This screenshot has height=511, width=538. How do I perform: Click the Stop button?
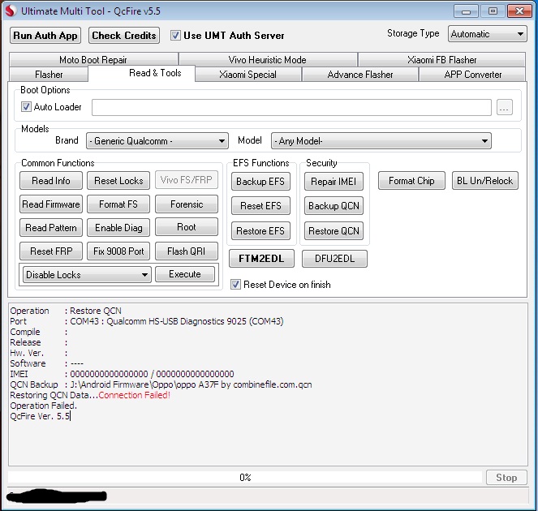(506, 478)
